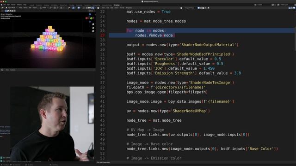Toggle line numbers display
Viewport: 296px width, 166px height.
tap(289, 8)
